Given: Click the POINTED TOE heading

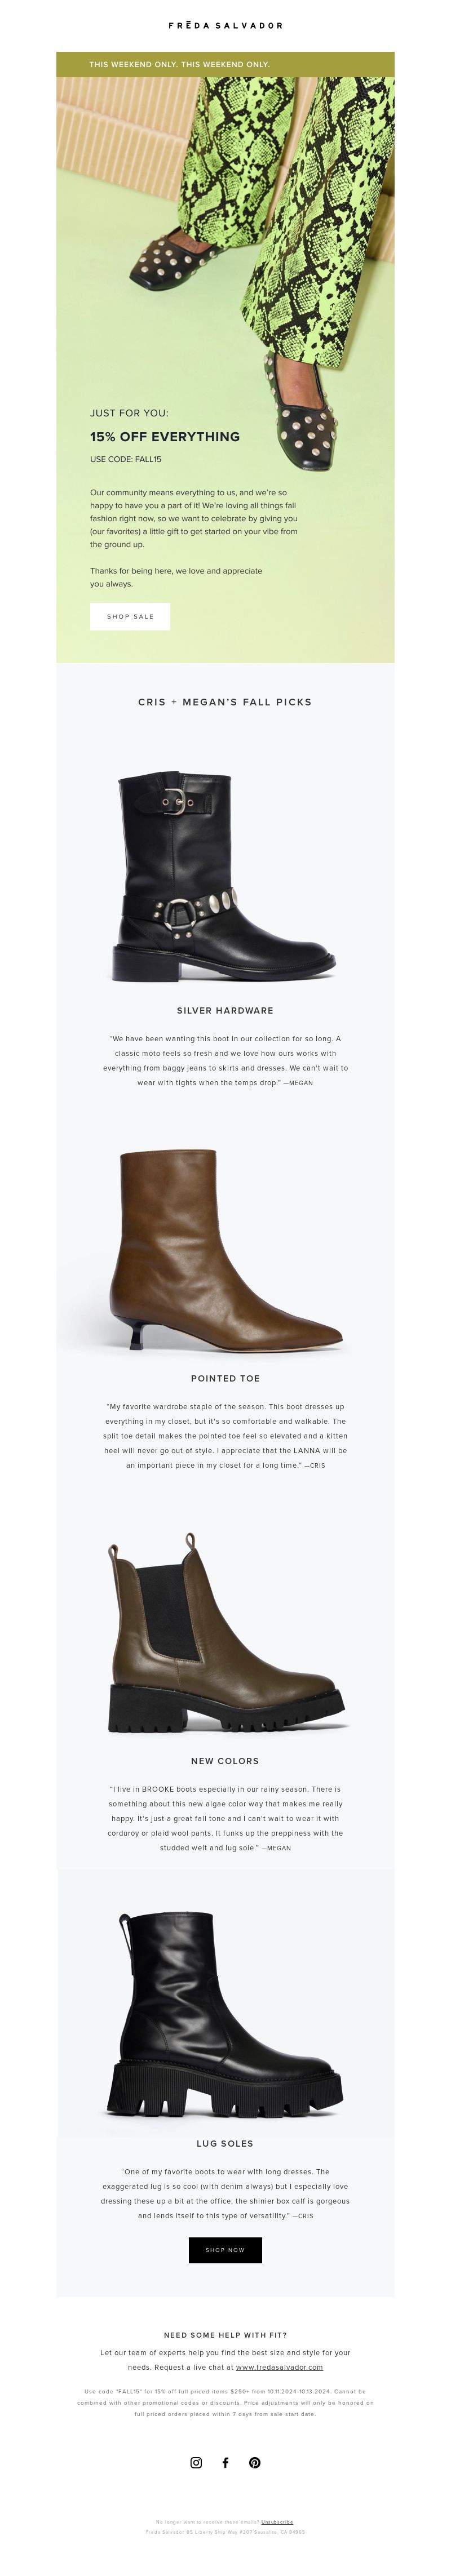Looking at the screenshot, I should click(x=225, y=1378).
